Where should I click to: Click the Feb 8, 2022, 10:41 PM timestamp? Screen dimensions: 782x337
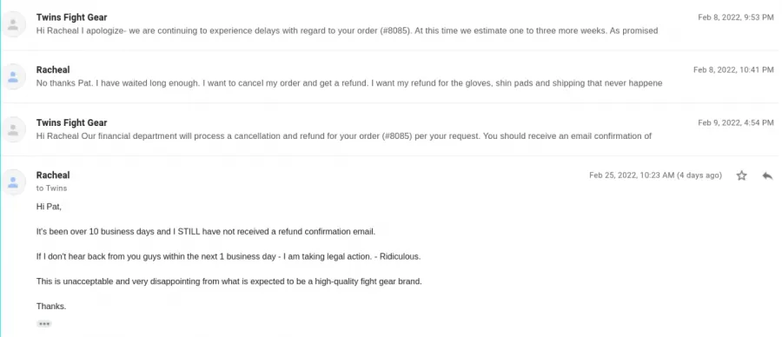(x=733, y=69)
